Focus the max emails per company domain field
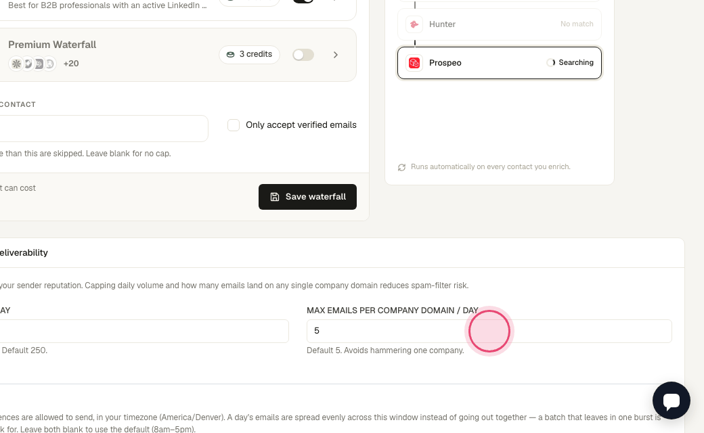 489,331
